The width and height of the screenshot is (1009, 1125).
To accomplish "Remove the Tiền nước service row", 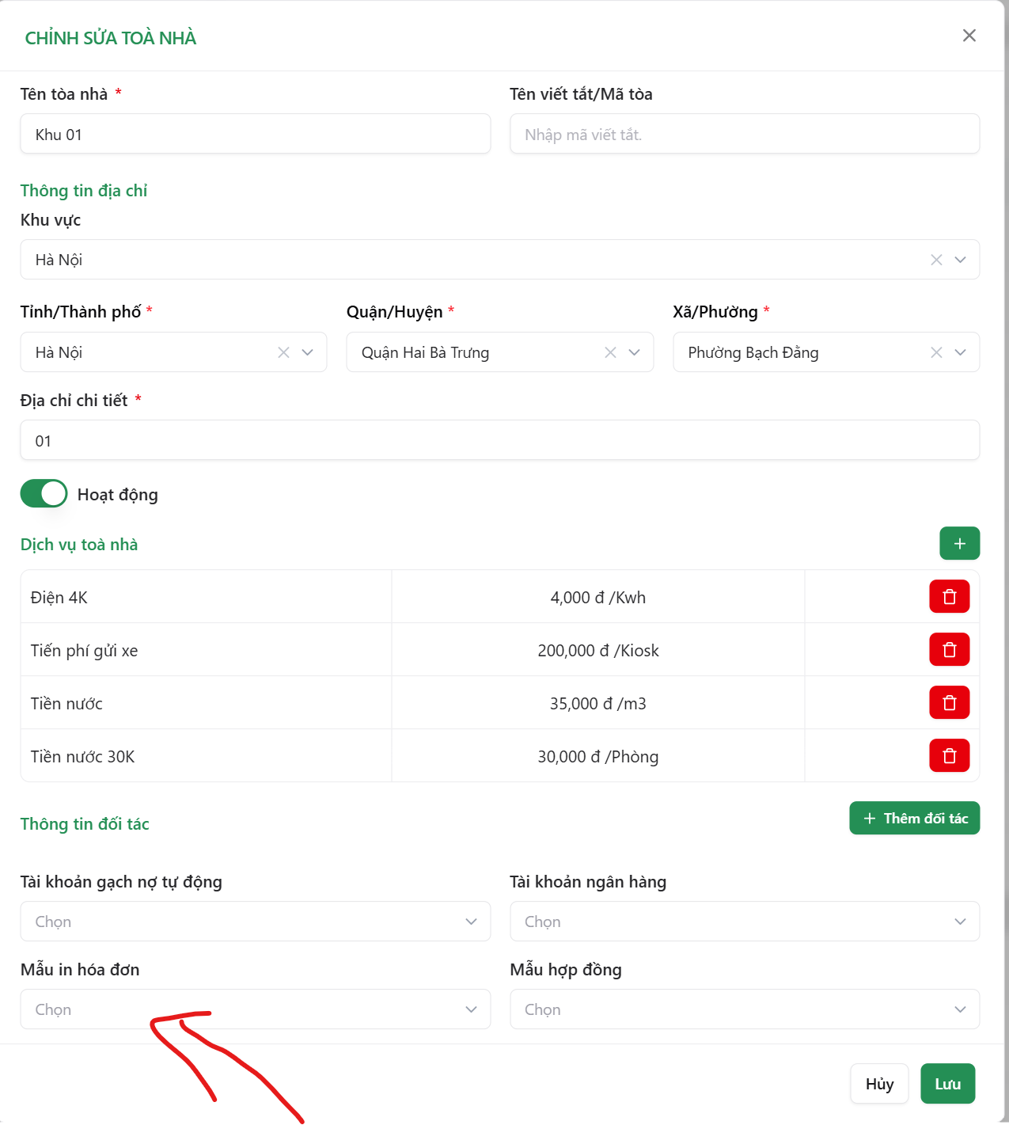I will point(949,703).
